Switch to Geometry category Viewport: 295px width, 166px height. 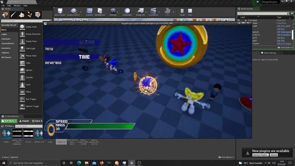[x=9, y=48]
